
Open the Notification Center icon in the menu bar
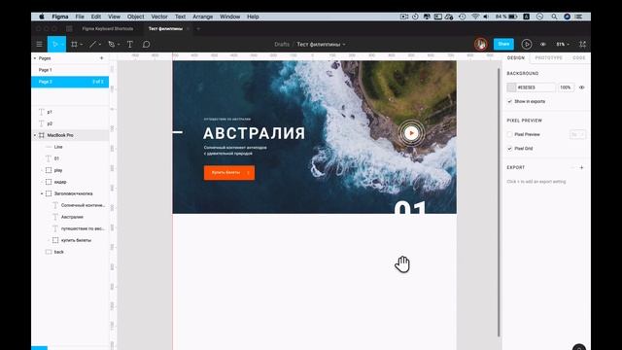pos(579,17)
